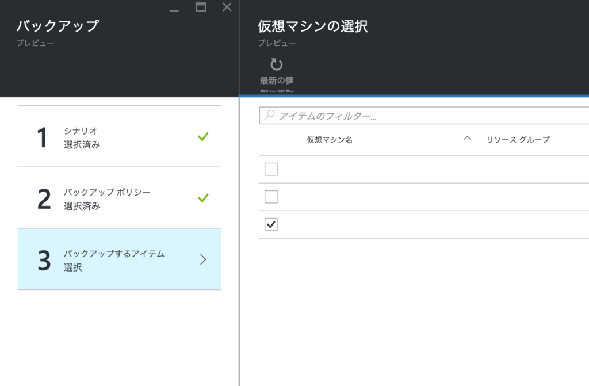Screen dimensions: 589x386
Task: Click the バックアップ blade title
Action: coord(58,26)
